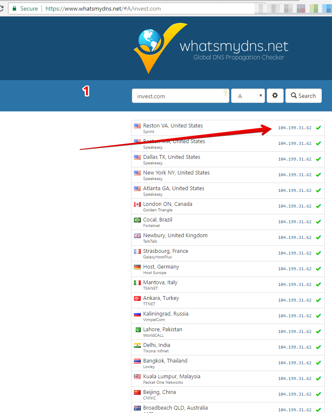This screenshot has height=413, width=332.
Task: Click the Canada flag for London ON
Action: pyautogui.click(x=137, y=204)
